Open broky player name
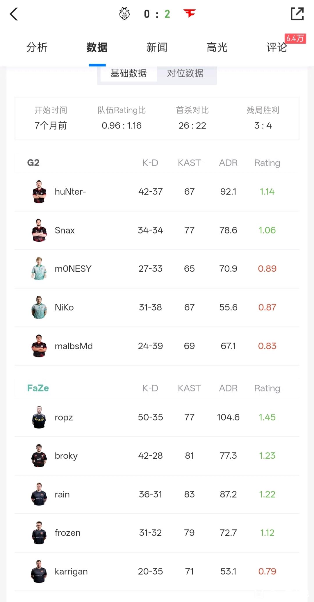This screenshot has height=602, width=314. (x=66, y=456)
